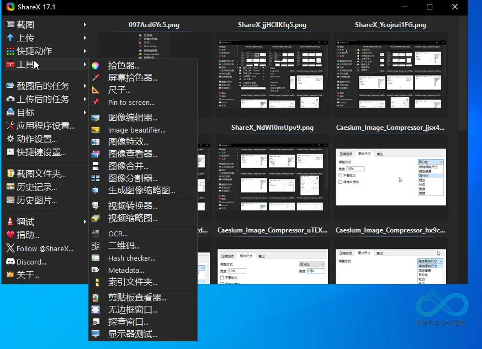Choose 剪贴板查看器... menu entry
This screenshot has height=349, width=482.
pos(143,297)
